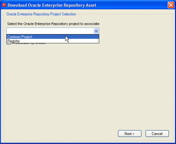
Task: Click the dialog title bar text
Action: click(x=52, y=5)
